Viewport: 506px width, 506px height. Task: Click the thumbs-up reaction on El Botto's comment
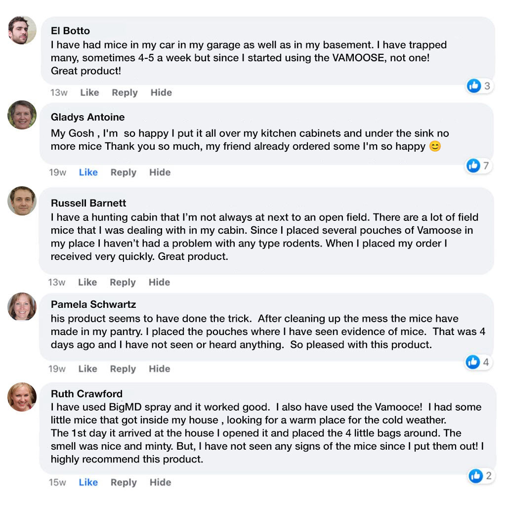tap(474, 86)
